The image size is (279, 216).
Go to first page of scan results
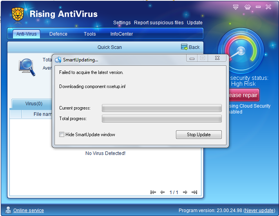click(153, 192)
